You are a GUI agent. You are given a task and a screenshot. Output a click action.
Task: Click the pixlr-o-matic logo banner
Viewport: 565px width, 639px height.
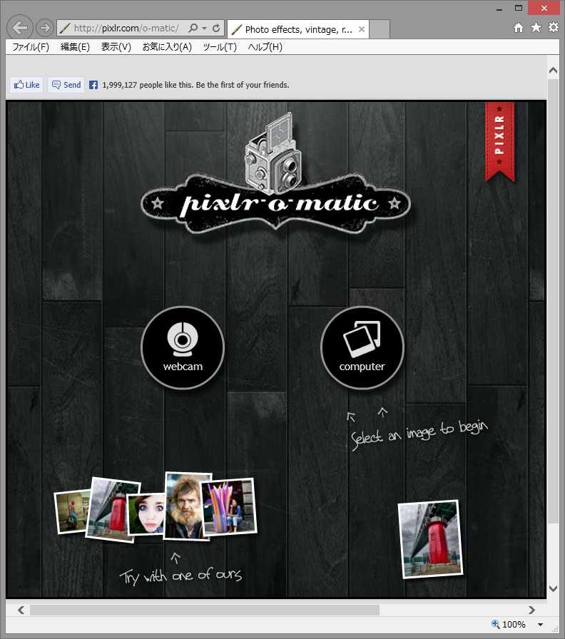coord(275,203)
